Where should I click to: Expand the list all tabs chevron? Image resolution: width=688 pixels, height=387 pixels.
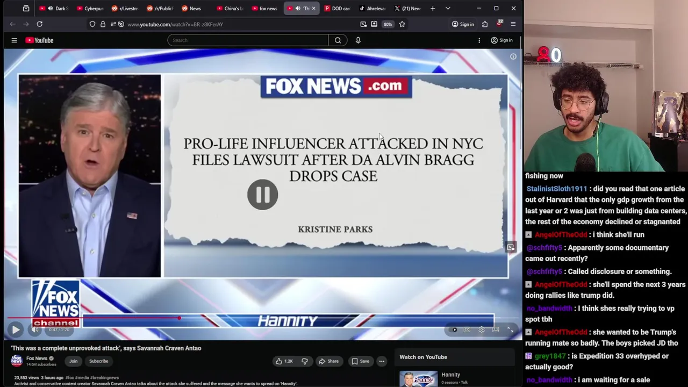click(x=448, y=9)
